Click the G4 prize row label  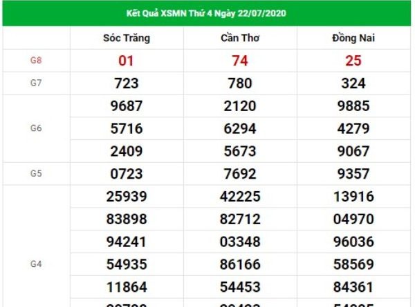coord(36,264)
